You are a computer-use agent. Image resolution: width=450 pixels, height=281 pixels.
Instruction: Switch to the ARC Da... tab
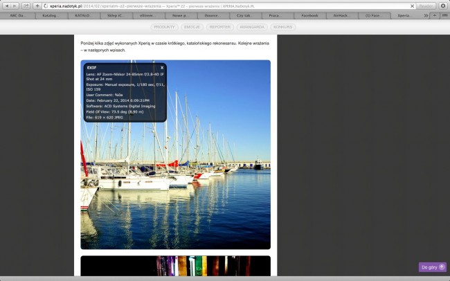18,15
